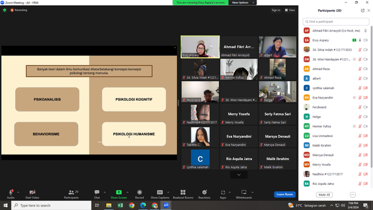Image resolution: width=373 pixels, height=210 pixels.
Task: Click muted mic icon for Helga
Action: point(360,117)
